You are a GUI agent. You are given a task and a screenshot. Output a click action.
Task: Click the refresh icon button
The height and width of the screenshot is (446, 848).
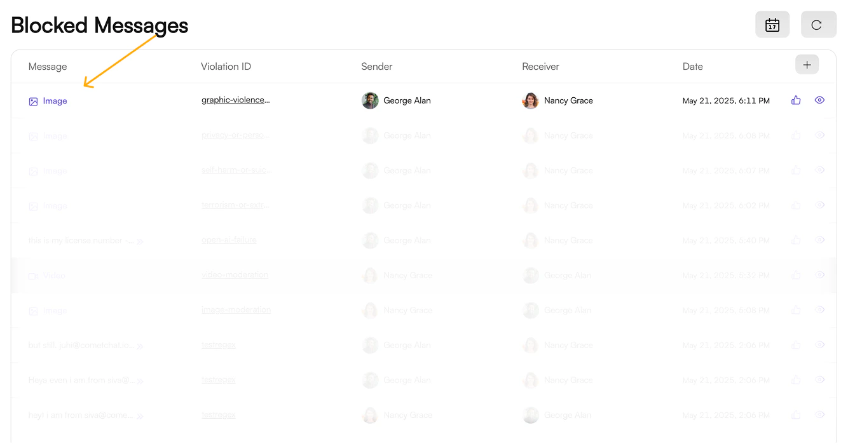pos(818,25)
